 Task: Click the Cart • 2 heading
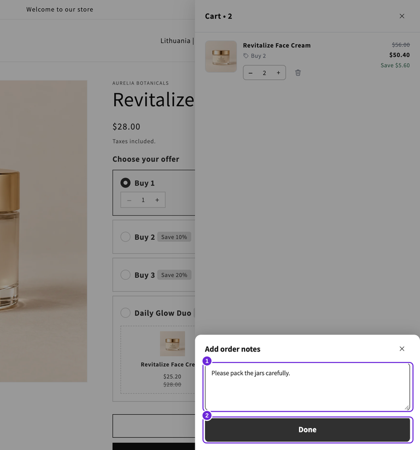(x=218, y=16)
